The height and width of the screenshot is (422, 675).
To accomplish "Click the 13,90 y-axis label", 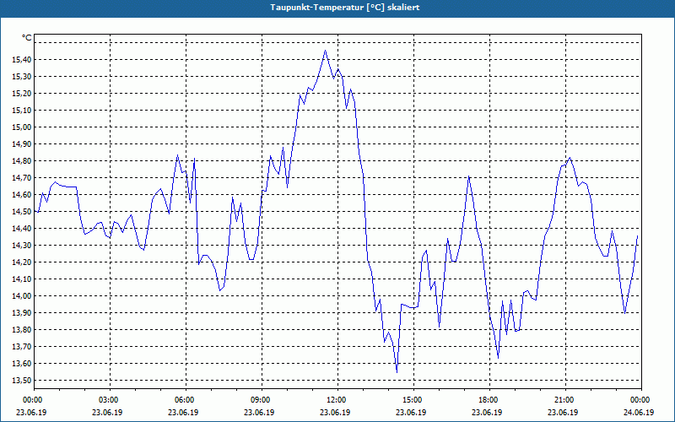I will click(x=21, y=313).
